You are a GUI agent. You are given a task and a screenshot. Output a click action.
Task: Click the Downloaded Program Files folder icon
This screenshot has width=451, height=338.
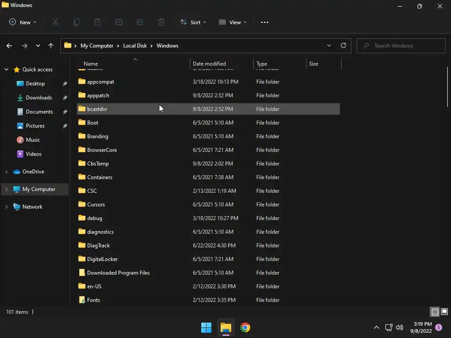pyautogui.click(x=82, y=272)
